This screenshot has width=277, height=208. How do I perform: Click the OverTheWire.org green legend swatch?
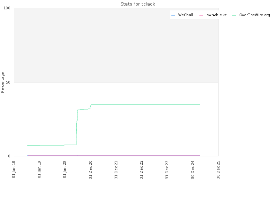tap(234, 16)
